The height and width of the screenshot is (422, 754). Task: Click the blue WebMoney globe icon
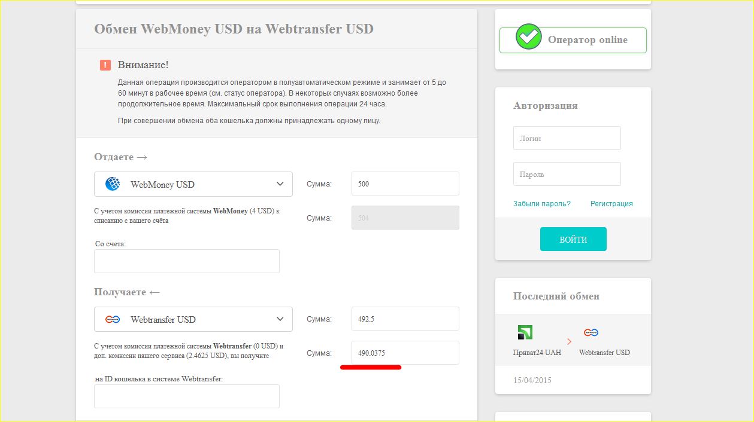[x=113, y=184]
